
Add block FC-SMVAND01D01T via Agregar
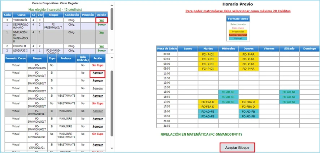coord(97,96)
